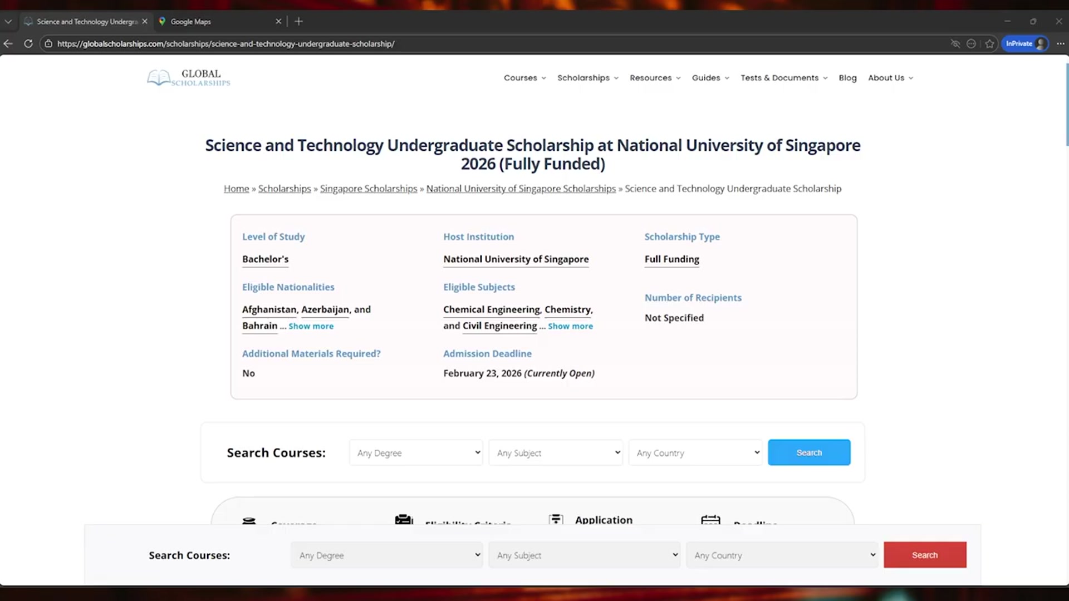The width and height of the screenshot is (1069, 601).
Task: Open the Any Degree dropdown
Action: [x=416, y=452]
